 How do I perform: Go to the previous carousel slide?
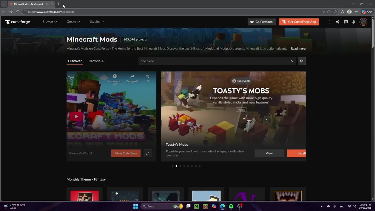coord(106,120)
